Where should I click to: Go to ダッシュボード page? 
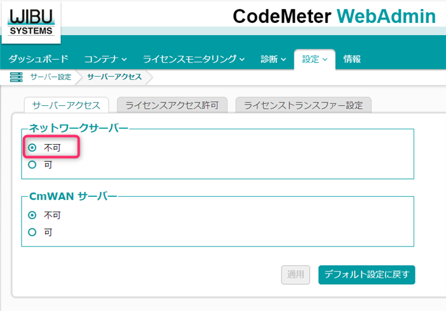[x=38, y=59]
